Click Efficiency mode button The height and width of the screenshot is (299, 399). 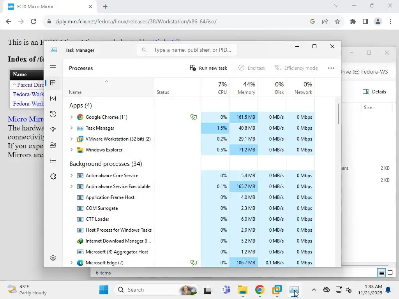click(x=296, y=68)
